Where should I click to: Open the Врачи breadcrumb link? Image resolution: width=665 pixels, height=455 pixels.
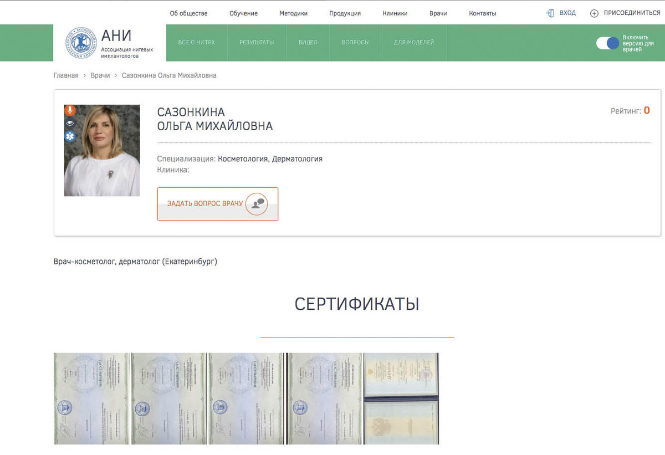point(100,75)
